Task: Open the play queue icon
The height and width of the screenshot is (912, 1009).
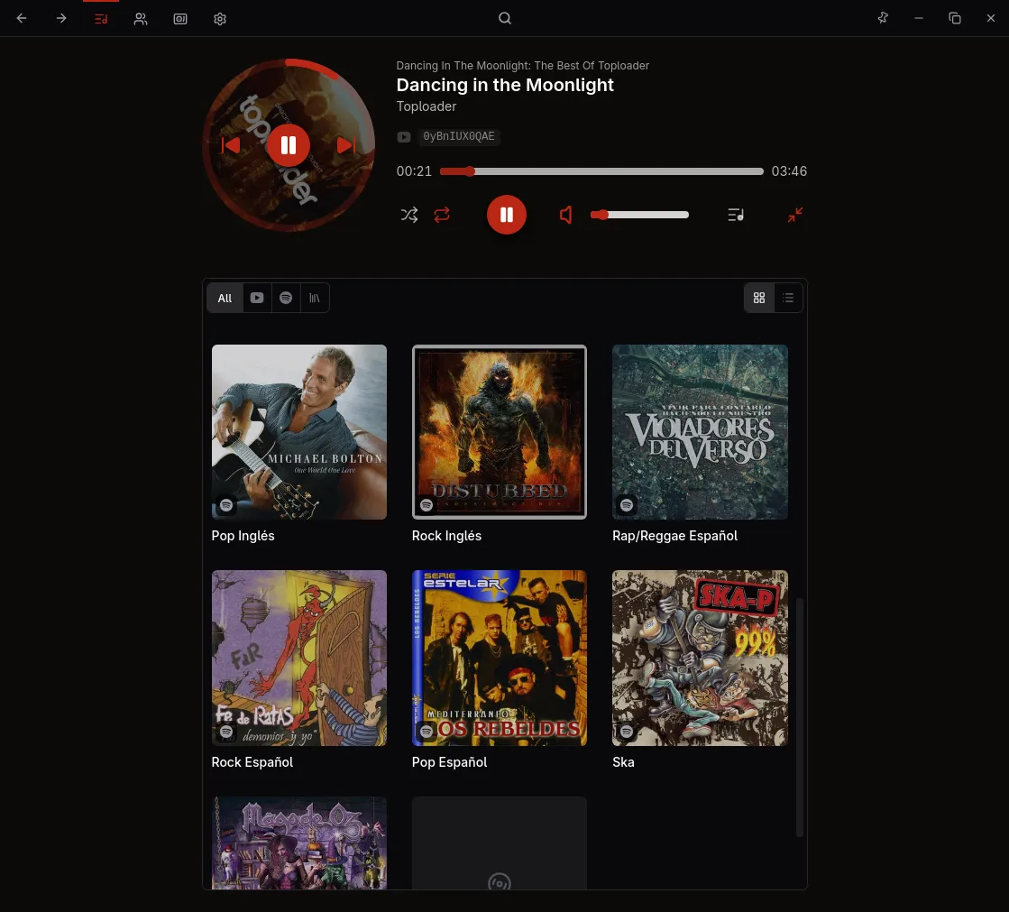Action: [736, 215]
